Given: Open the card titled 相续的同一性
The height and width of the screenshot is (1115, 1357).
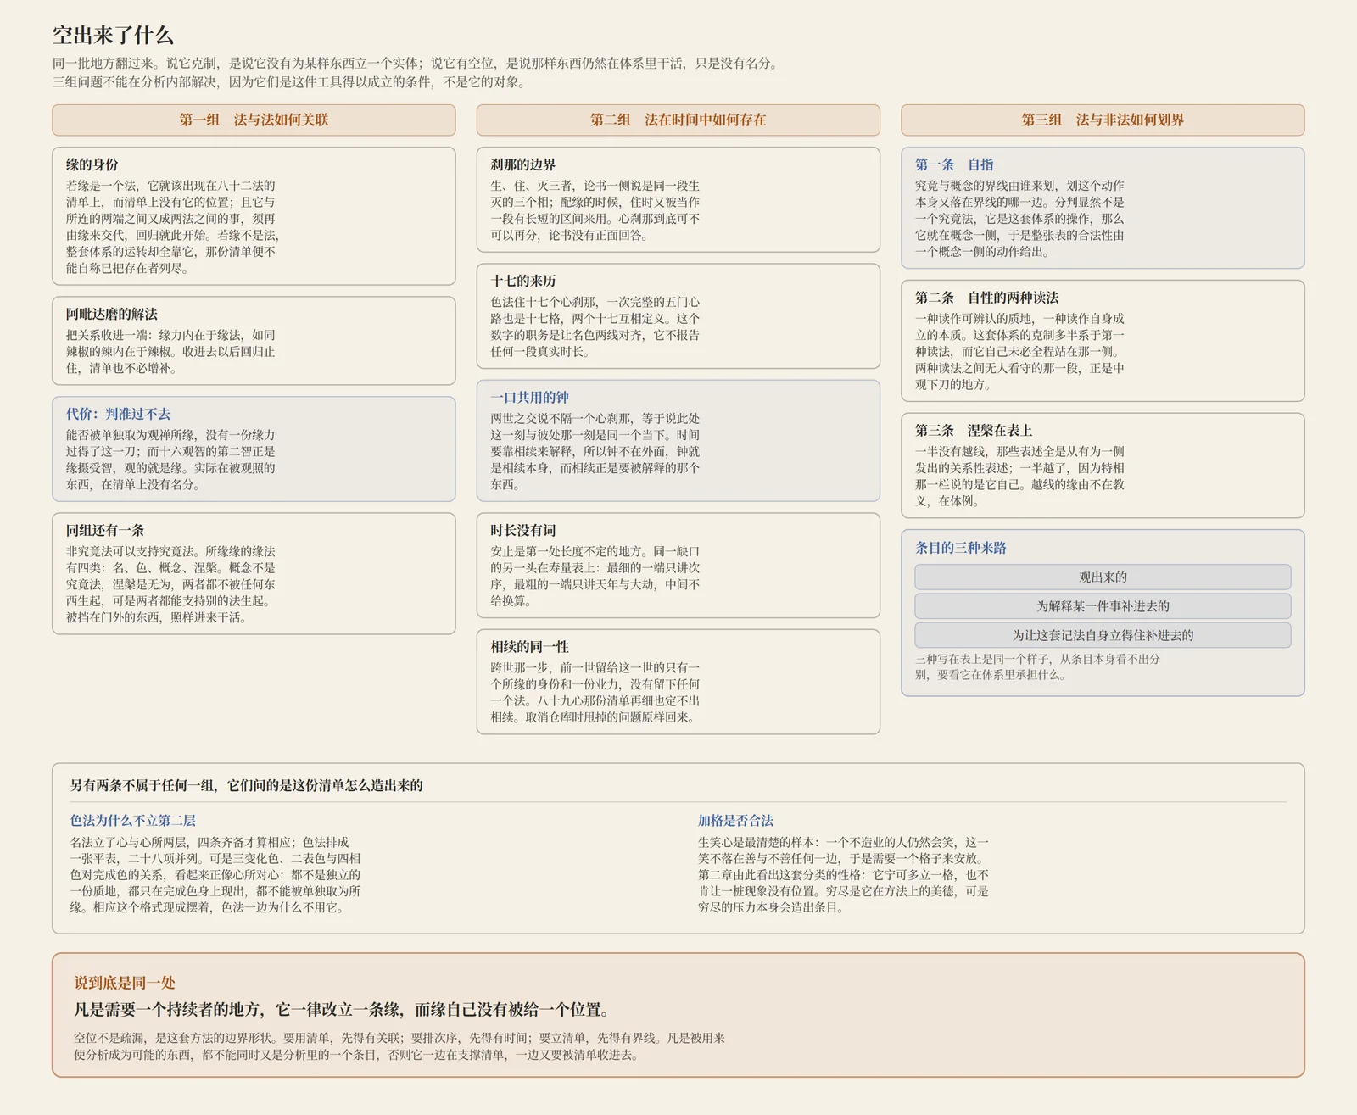Looking at the screenshot, I should (678, 682).
